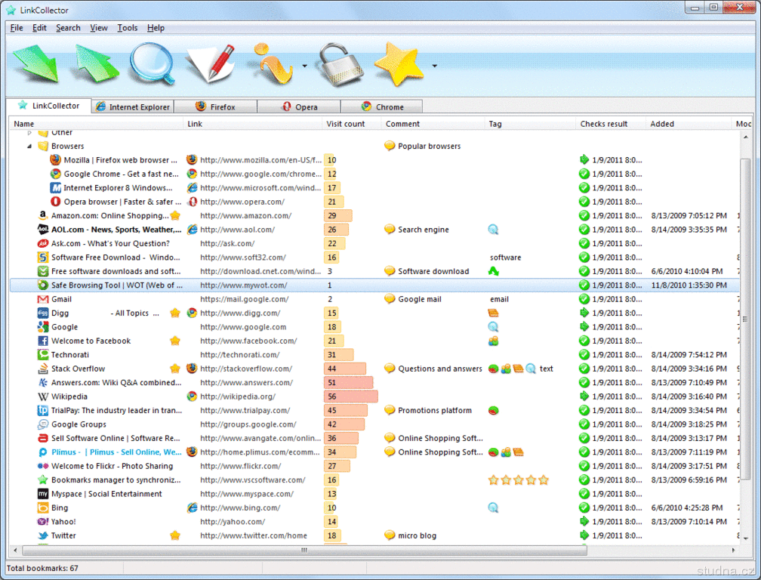
Task: Click the five-star rating tag icons
Action: coord(518,480)
